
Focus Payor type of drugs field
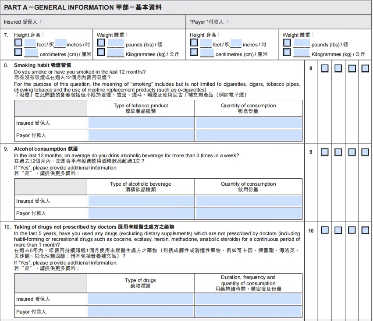(141, 311)
